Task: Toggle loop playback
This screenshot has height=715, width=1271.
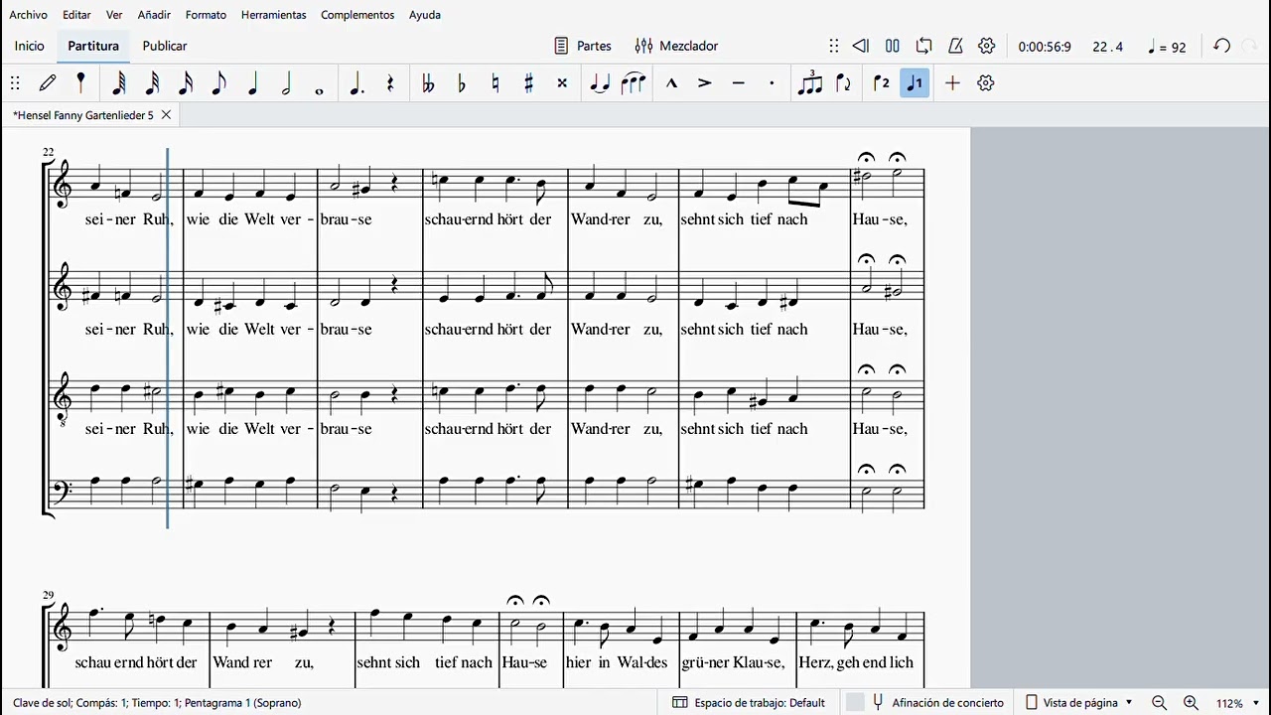Action: pos(924,46)
